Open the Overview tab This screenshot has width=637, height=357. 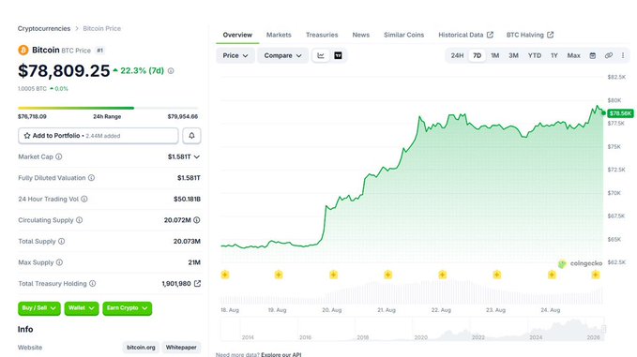pyautogui.click(x=237, y=35)
